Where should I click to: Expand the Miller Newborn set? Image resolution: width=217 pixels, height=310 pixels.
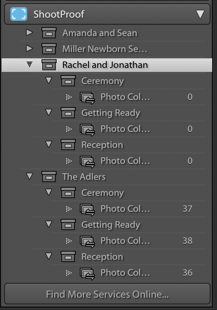[x=30, y=48]
